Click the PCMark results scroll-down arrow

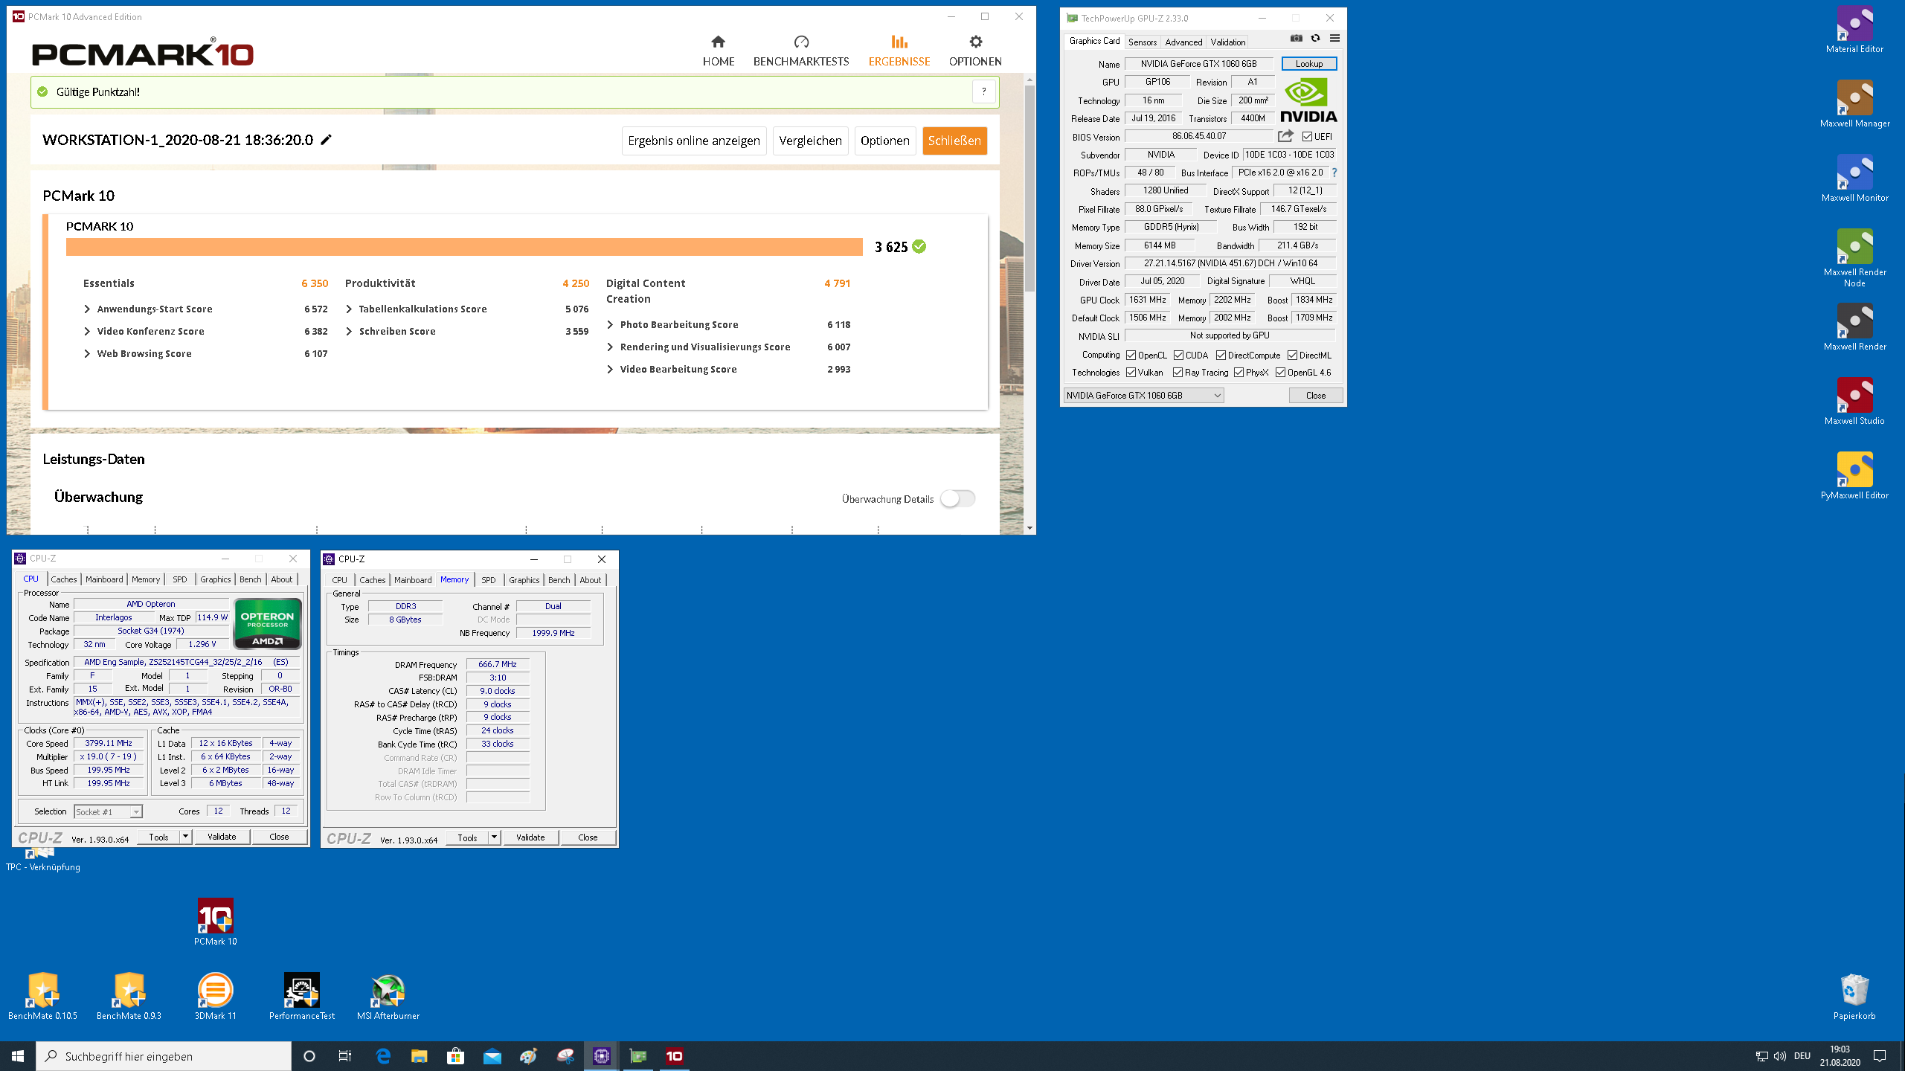1029,528
